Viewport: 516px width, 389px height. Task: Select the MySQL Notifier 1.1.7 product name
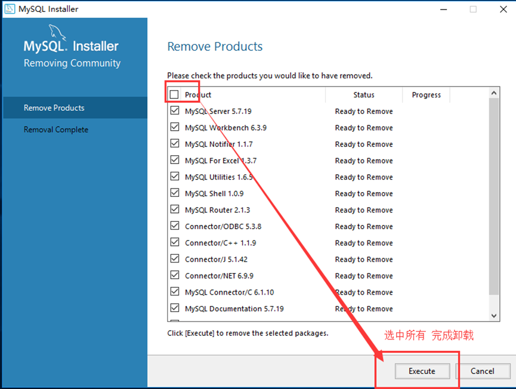pyautogui.click(x=219, y=144)
